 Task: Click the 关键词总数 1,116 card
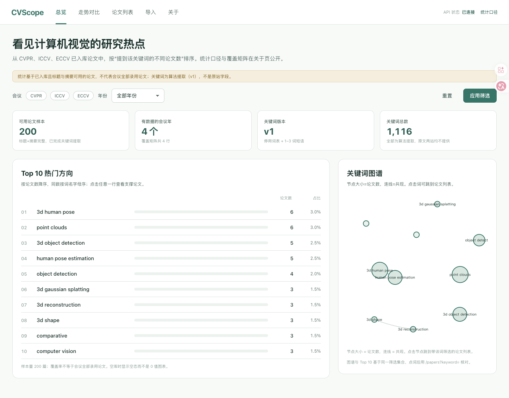(x=438, y=130)
